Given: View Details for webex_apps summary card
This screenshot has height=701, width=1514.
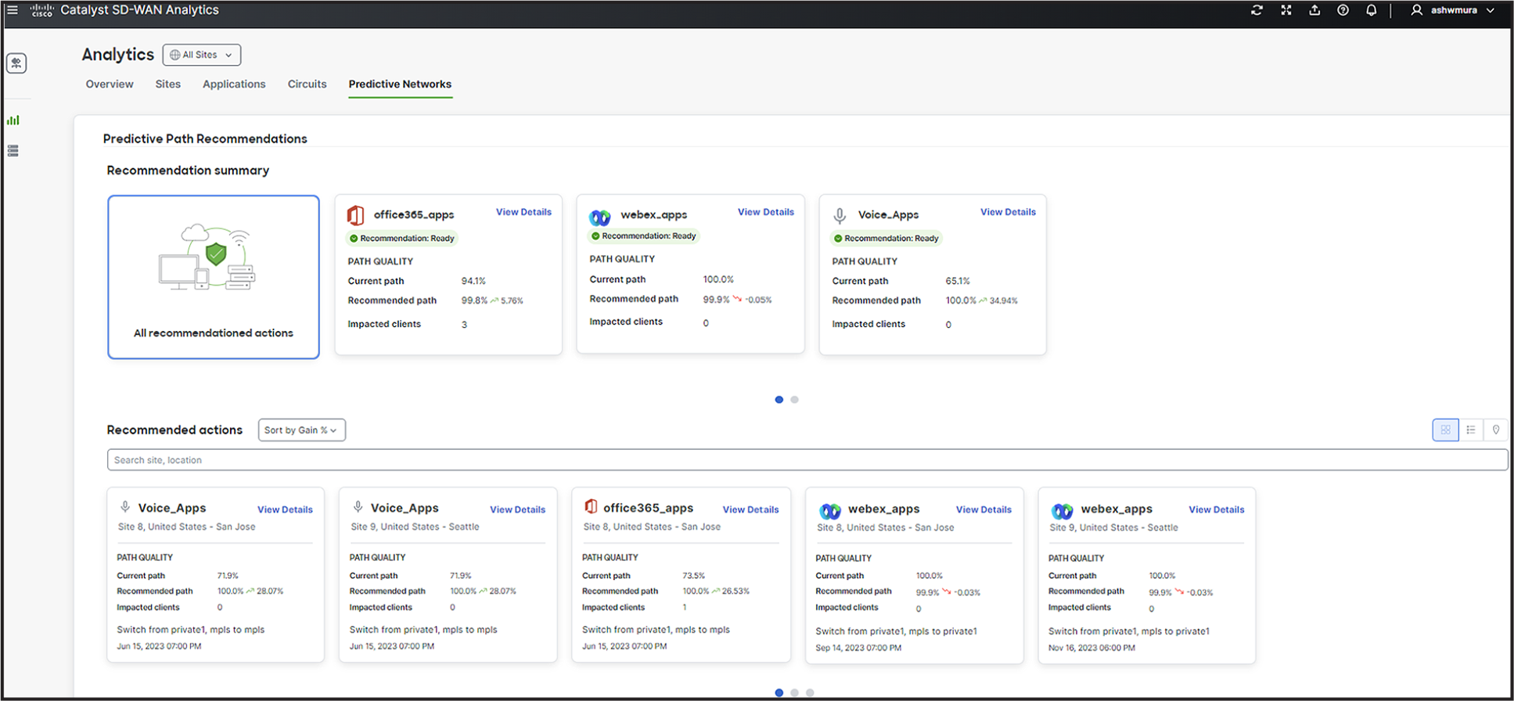Looking at the screenshot, I should point(765,212).
